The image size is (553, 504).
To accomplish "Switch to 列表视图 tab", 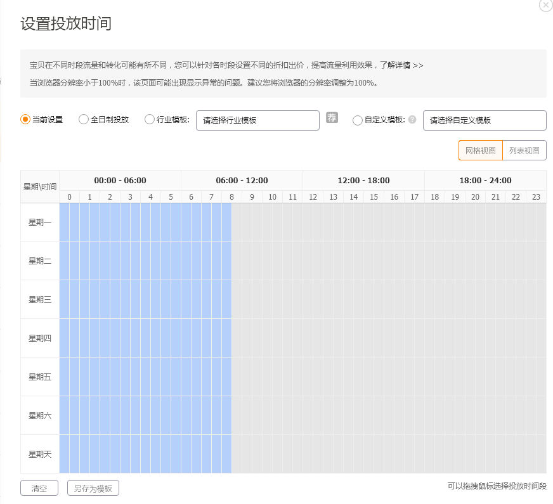I will (524, 150).
